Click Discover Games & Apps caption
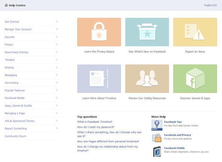 [x=195, y=98]
